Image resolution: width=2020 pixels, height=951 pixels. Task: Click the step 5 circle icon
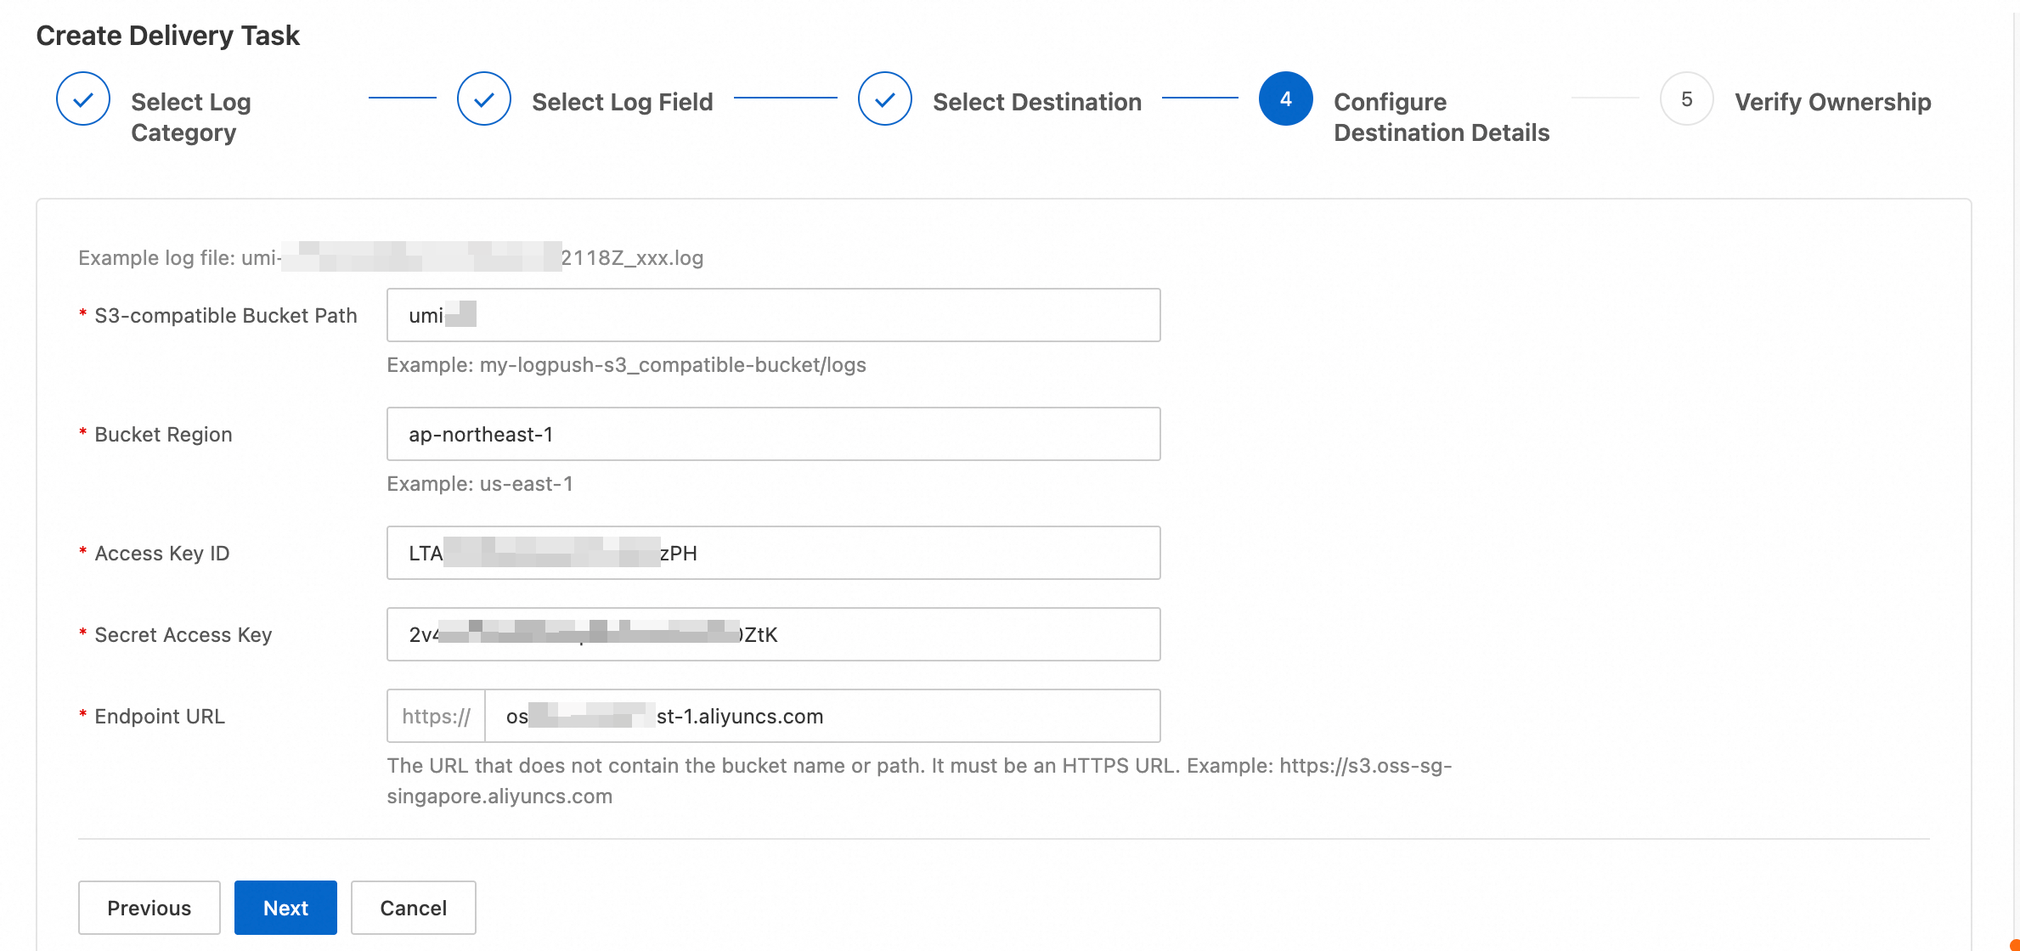click(1687, 99)
